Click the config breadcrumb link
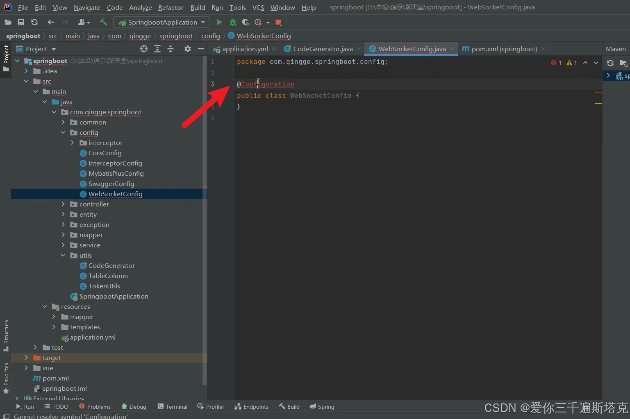Viewport: 630px width, 419px height. click(210, 36)
